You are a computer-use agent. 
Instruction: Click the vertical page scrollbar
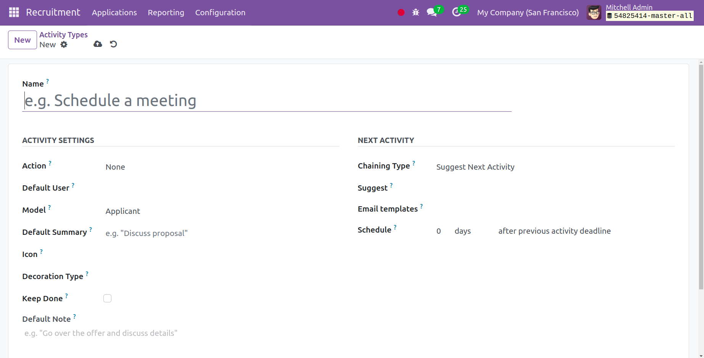701,177
